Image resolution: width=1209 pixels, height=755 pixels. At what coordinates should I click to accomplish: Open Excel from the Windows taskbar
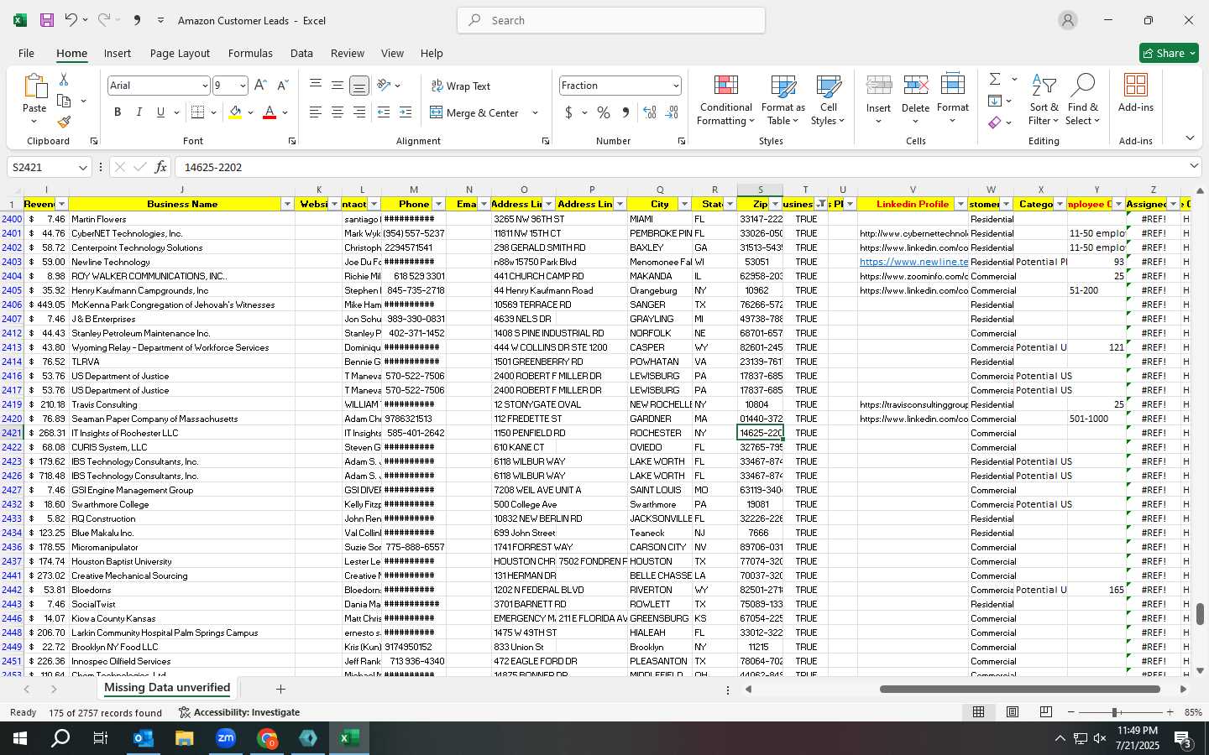tap(349, 738)
